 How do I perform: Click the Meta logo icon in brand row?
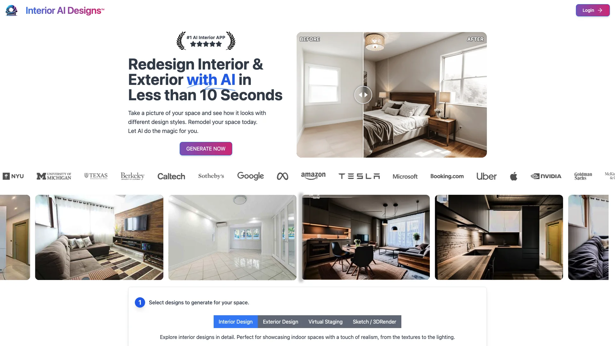pos(282,176)
